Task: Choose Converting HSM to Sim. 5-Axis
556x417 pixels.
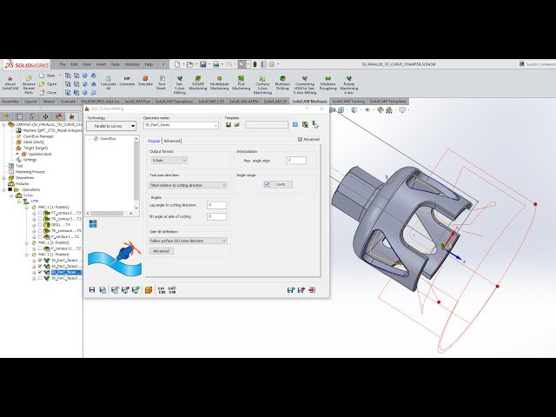Action: click(305, 85)
